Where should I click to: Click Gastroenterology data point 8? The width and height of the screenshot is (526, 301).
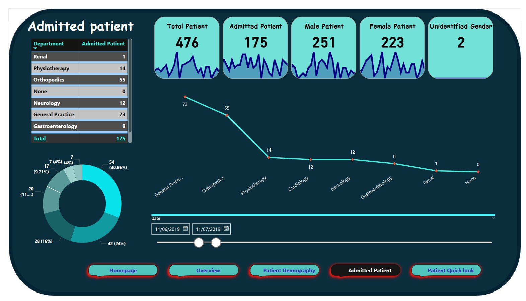pyautogui.click(x=394, y=164)
